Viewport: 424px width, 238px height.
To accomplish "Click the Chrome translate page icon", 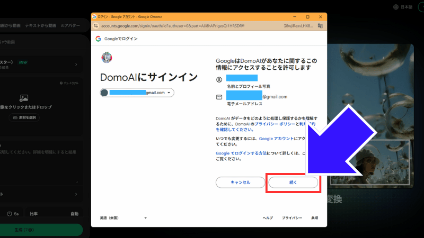I will click(x=320, y=25).
